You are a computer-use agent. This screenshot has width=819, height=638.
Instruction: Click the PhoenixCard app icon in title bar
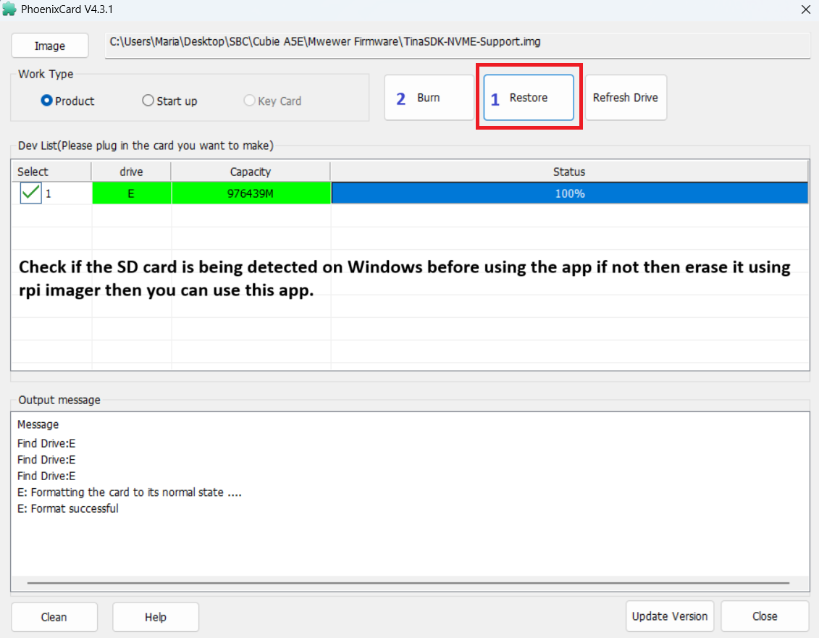point(9,9)
